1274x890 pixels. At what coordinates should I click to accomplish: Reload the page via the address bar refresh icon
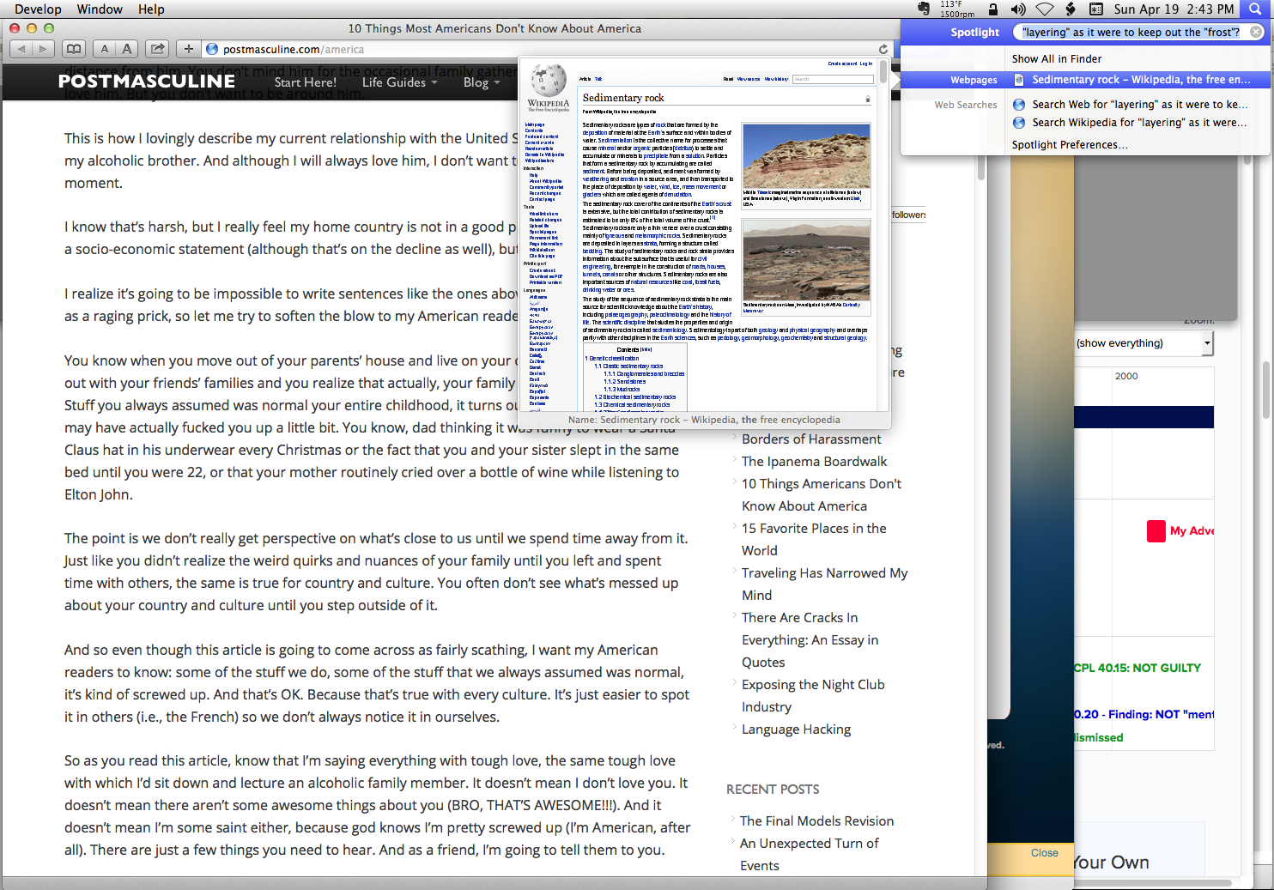[883, 49]
